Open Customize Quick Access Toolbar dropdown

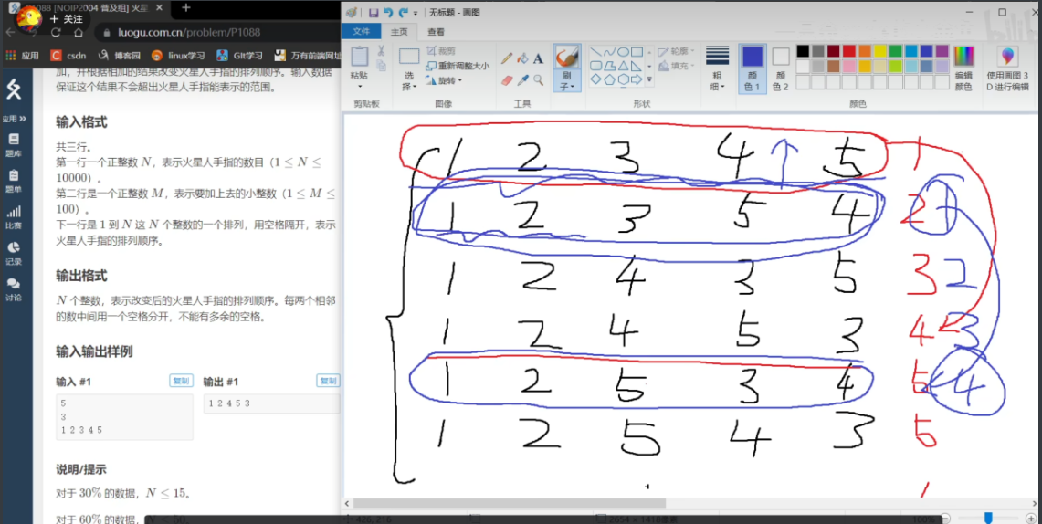pos(416,14)
